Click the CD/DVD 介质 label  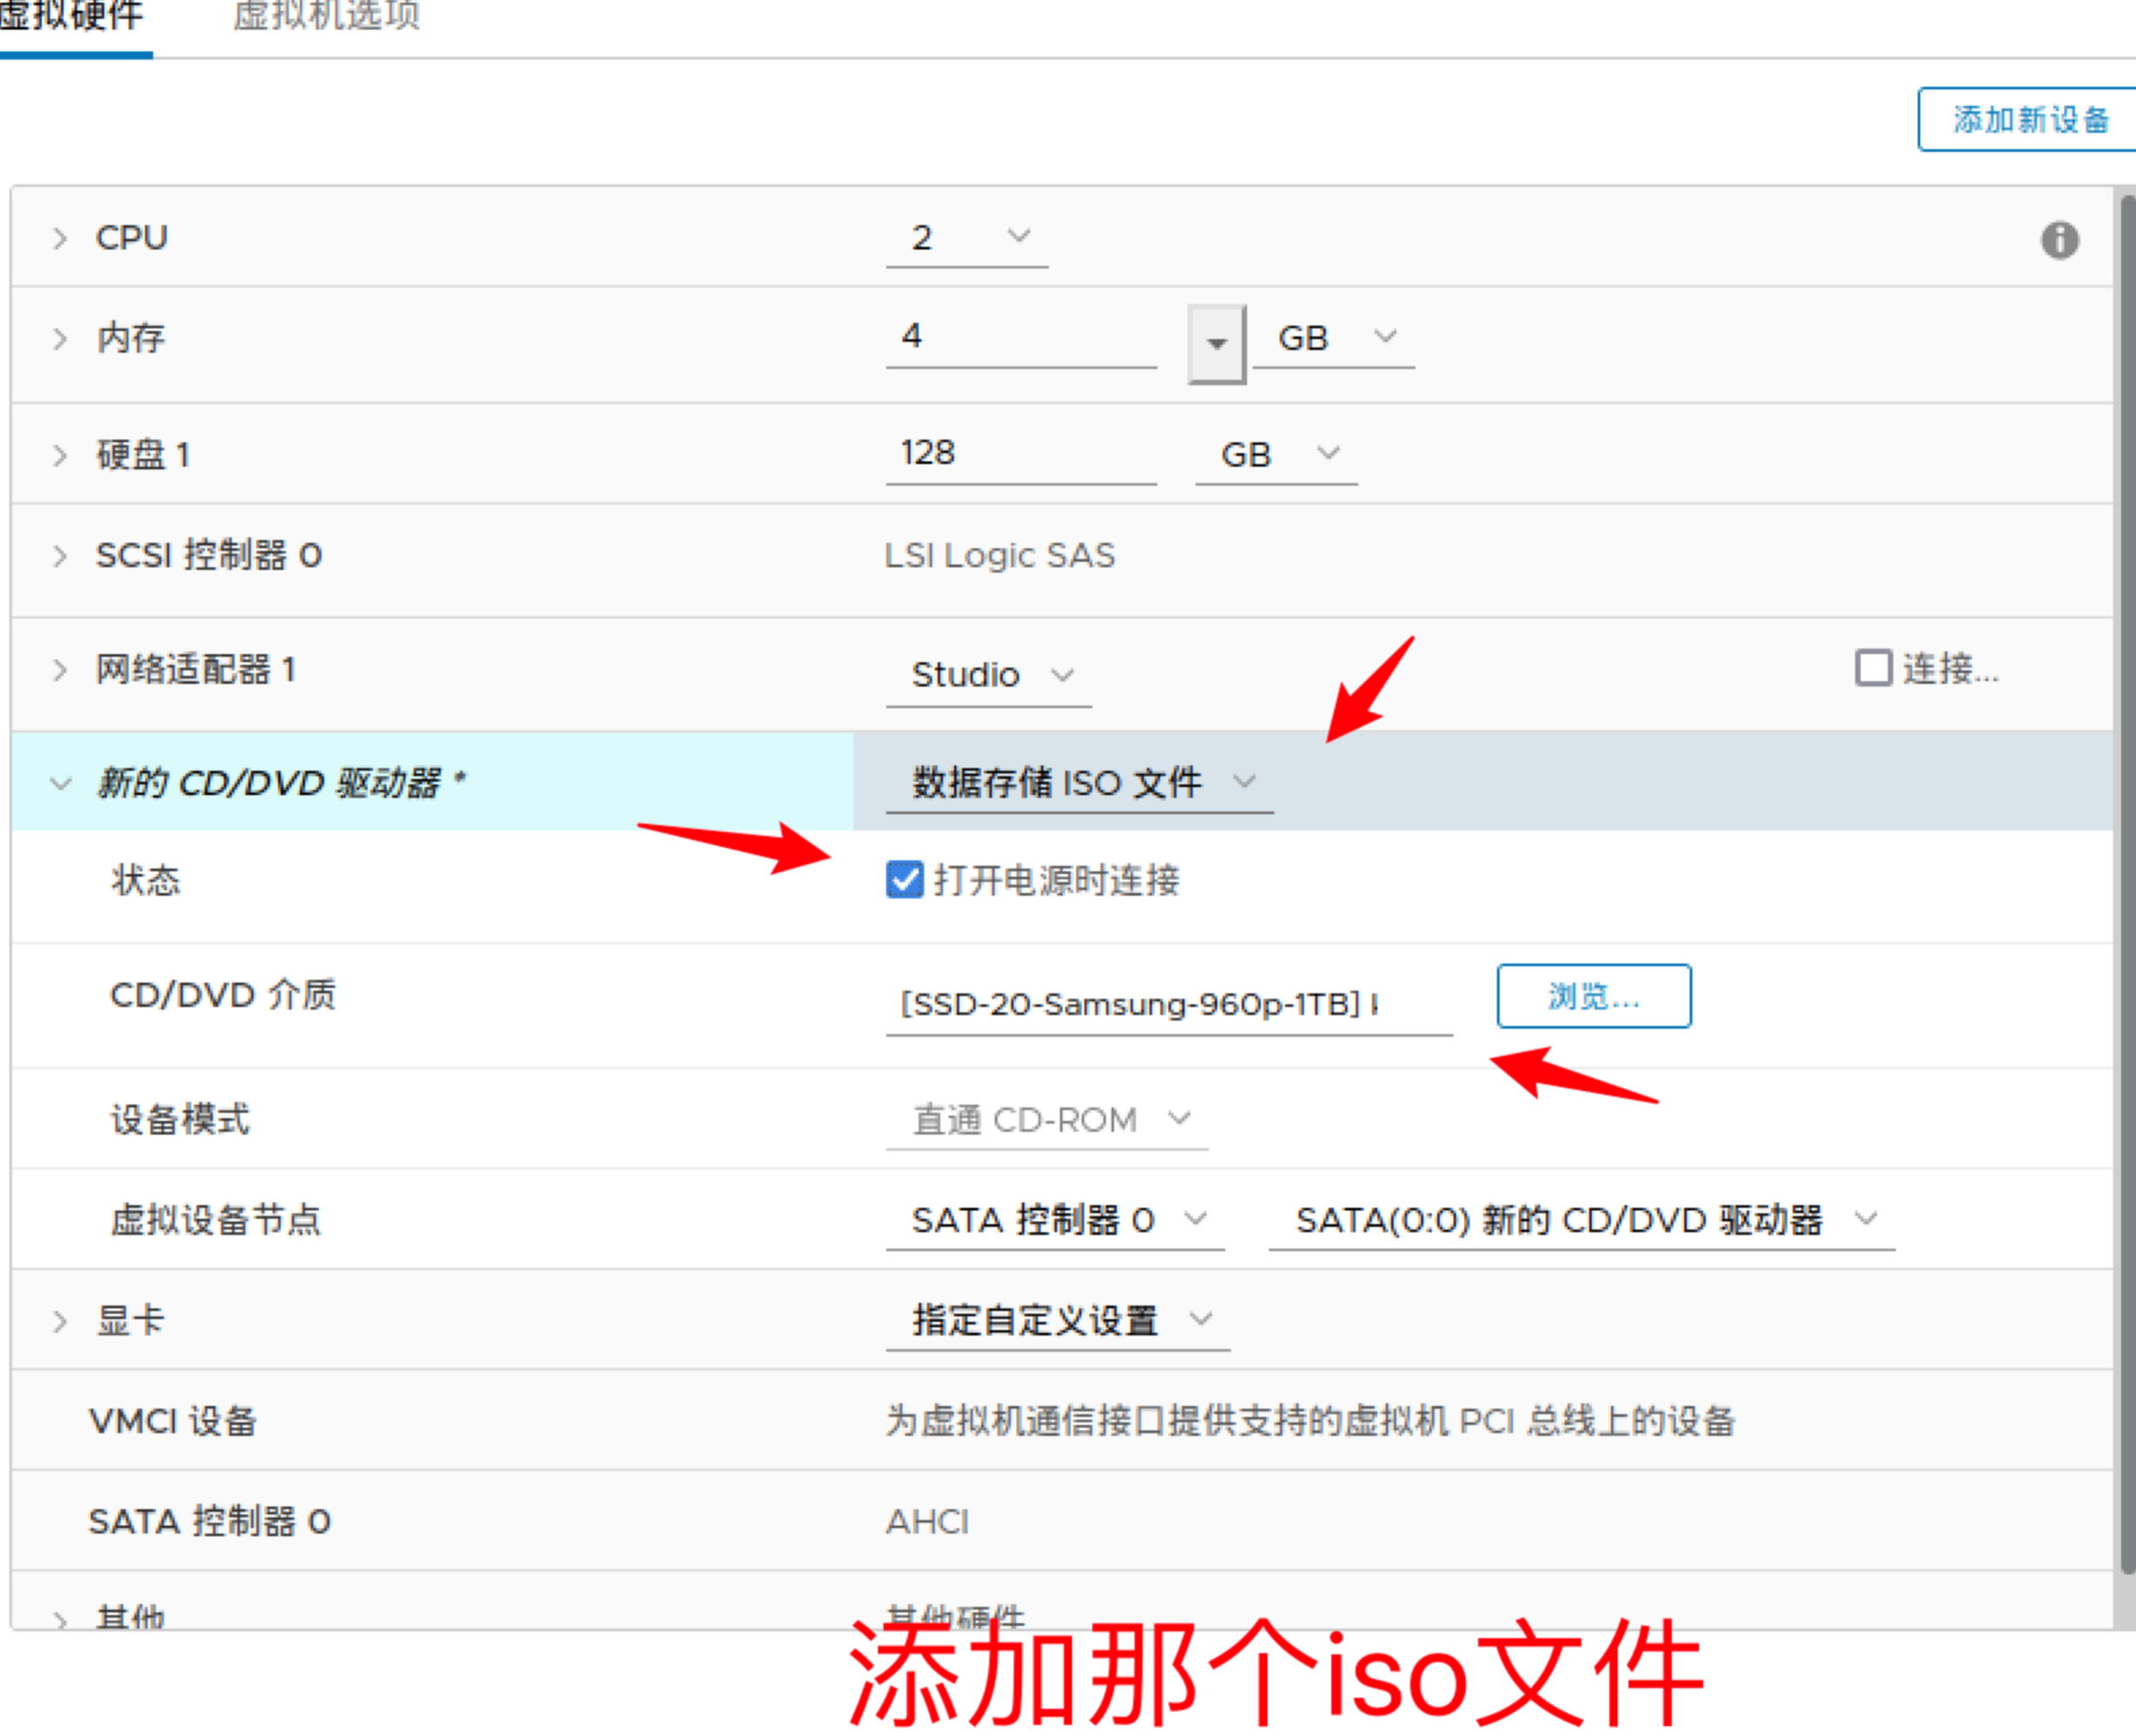click(x=223, y=995)
